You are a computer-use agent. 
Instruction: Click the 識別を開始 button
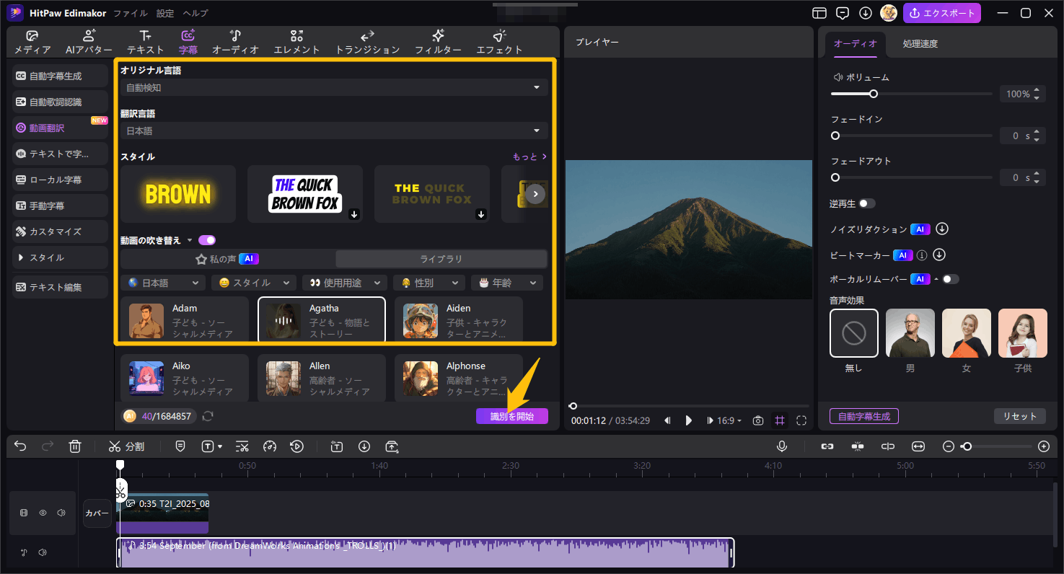[x=511, y=416]
